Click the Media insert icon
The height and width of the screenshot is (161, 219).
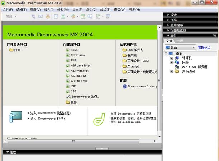[73, 16]
